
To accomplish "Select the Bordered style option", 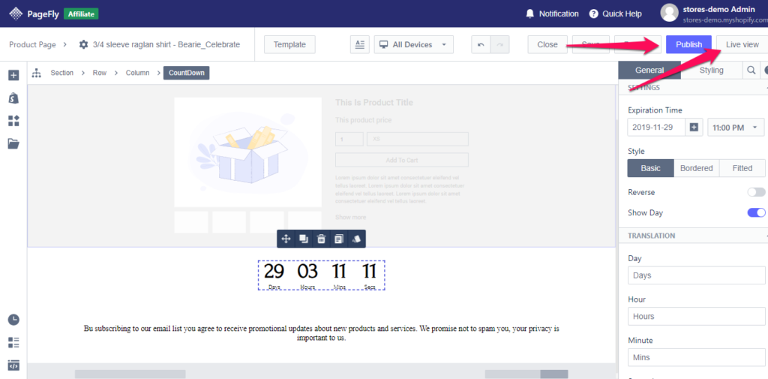I will 696,168.
